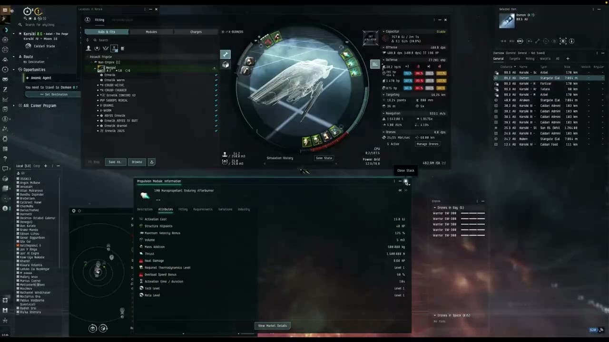Toggle checkmark for the Ermetik worm fit
Screen dimensions: 609x342
pos(216,80)
